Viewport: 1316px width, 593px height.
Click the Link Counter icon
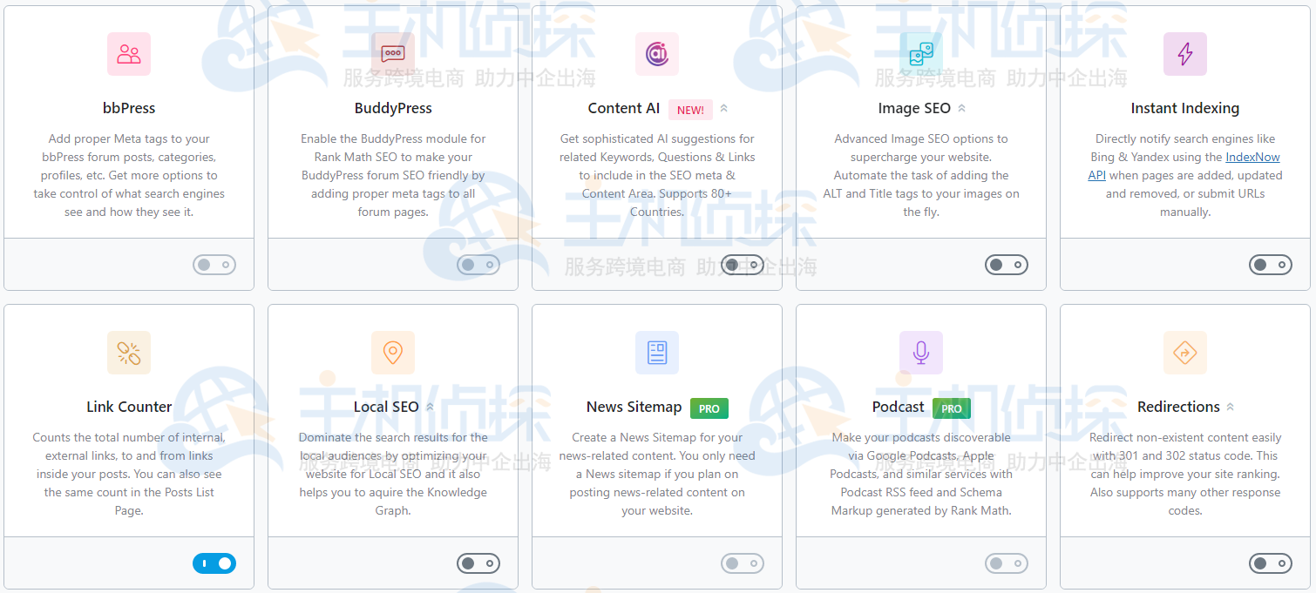pos(129,353)
